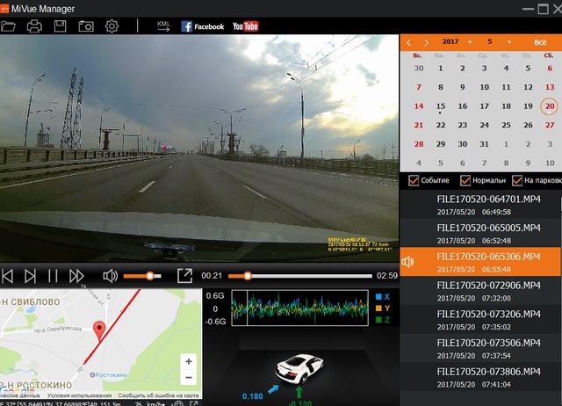This screenshot has width=562, height=406.
Task: Zoom in on the map
Action: (x=189, y=361)
